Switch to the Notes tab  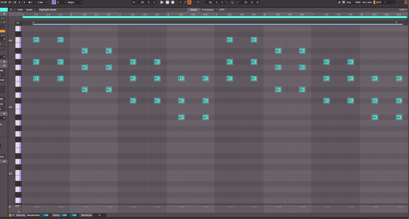194,10
